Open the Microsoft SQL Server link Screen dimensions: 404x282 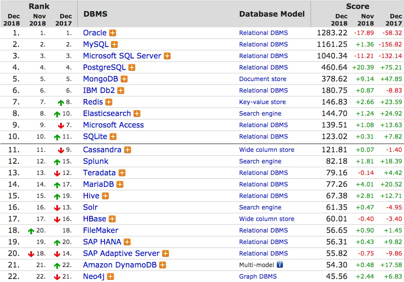click(122, 56)
